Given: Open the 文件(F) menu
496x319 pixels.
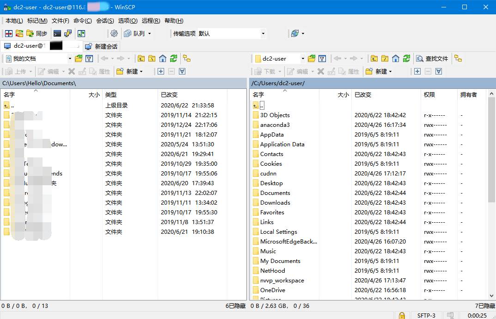Looking at the screenshot, I should (61, 21).
